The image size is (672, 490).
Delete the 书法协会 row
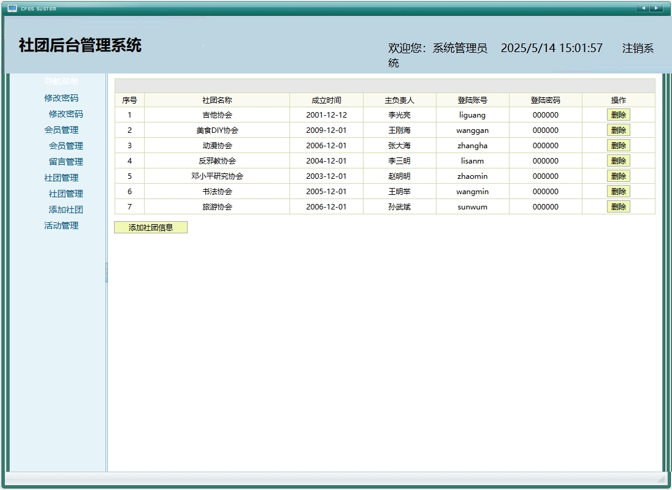(x=618, y=191)
